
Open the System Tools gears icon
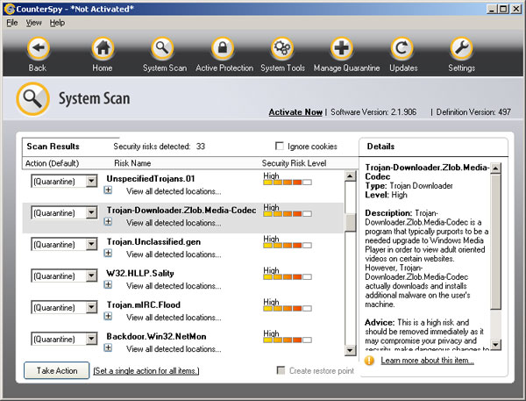[282, 48]
